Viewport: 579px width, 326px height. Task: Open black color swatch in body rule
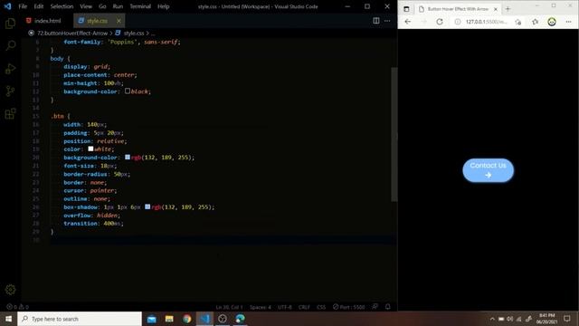(128, 91)
